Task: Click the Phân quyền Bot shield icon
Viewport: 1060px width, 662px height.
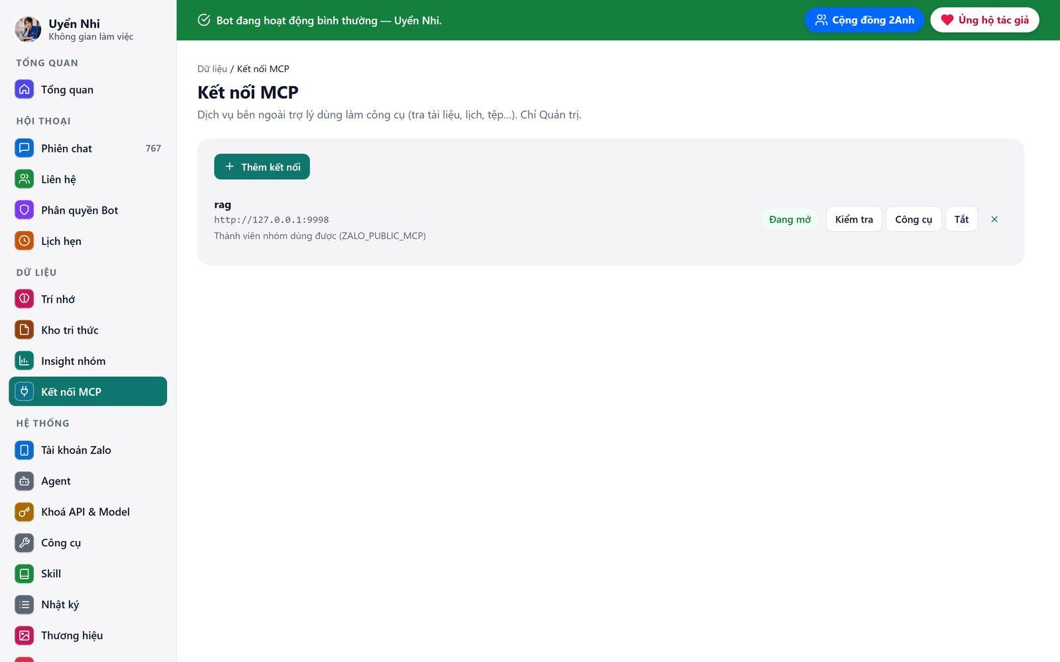Action: pos(25,210)
